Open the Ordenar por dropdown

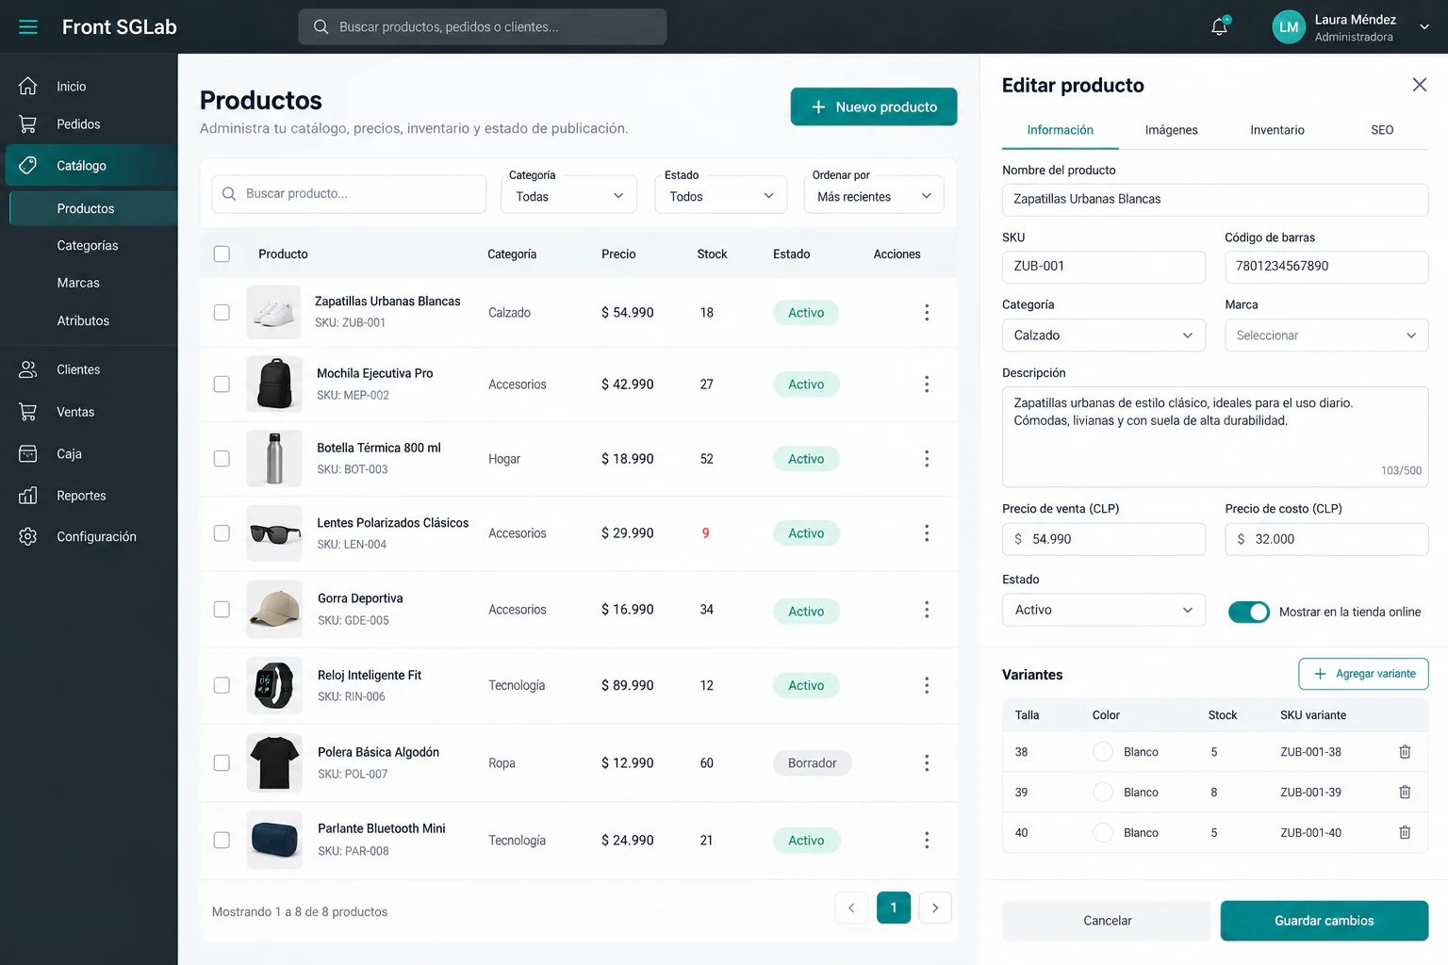point(874,196)
